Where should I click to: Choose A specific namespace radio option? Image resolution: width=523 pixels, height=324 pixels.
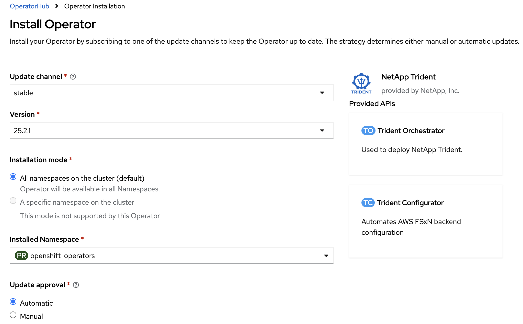coord(13,201)
